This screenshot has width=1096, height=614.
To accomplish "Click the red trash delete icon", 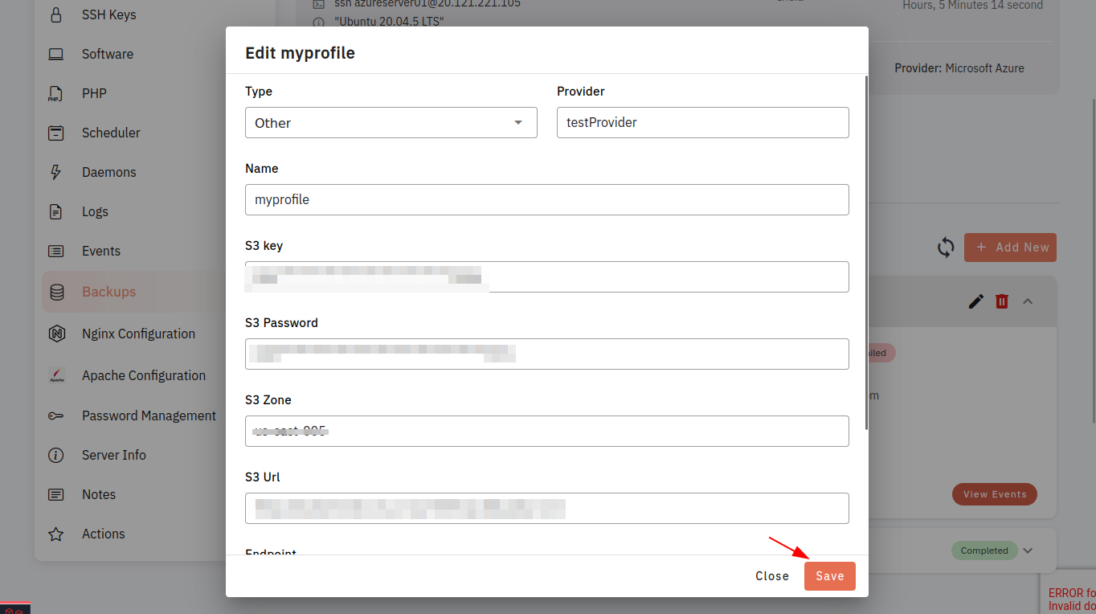I will pos(1002,301).
